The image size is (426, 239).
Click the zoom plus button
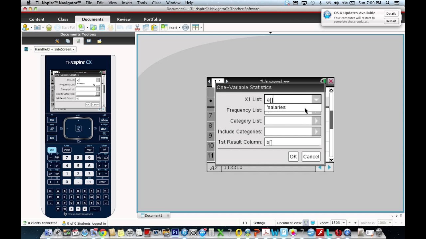point(355,223)
